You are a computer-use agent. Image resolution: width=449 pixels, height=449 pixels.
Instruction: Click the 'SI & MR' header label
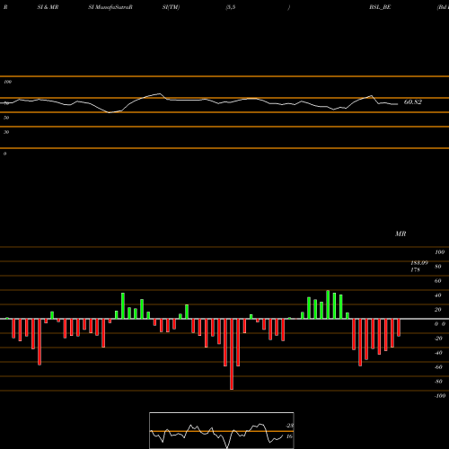point(48,7)
